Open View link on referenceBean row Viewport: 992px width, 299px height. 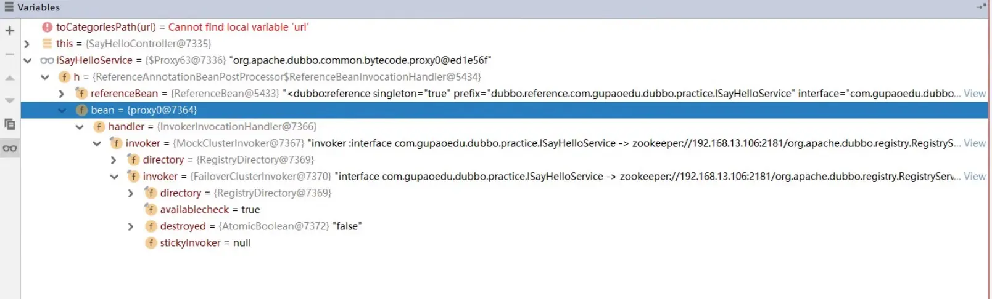click(975, 94)
